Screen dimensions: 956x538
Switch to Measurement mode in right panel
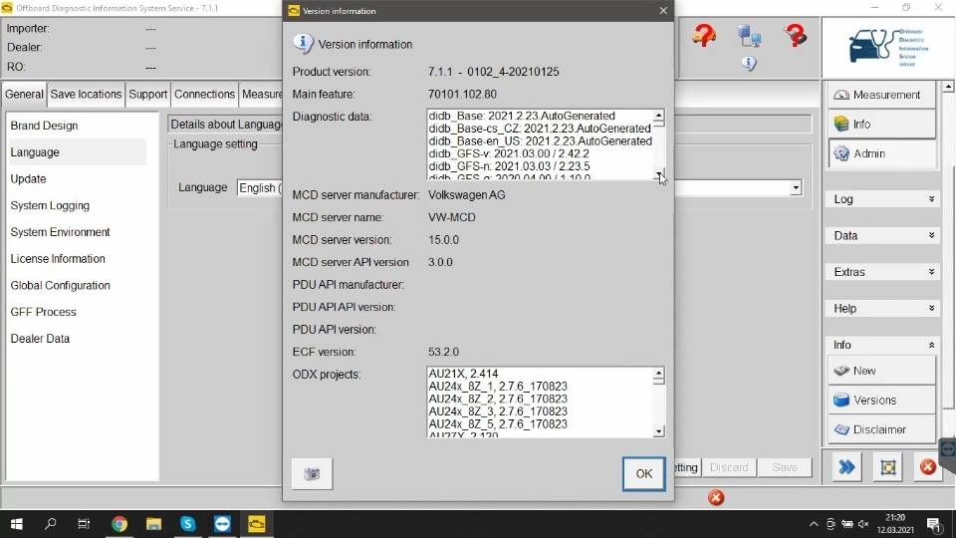881,96
